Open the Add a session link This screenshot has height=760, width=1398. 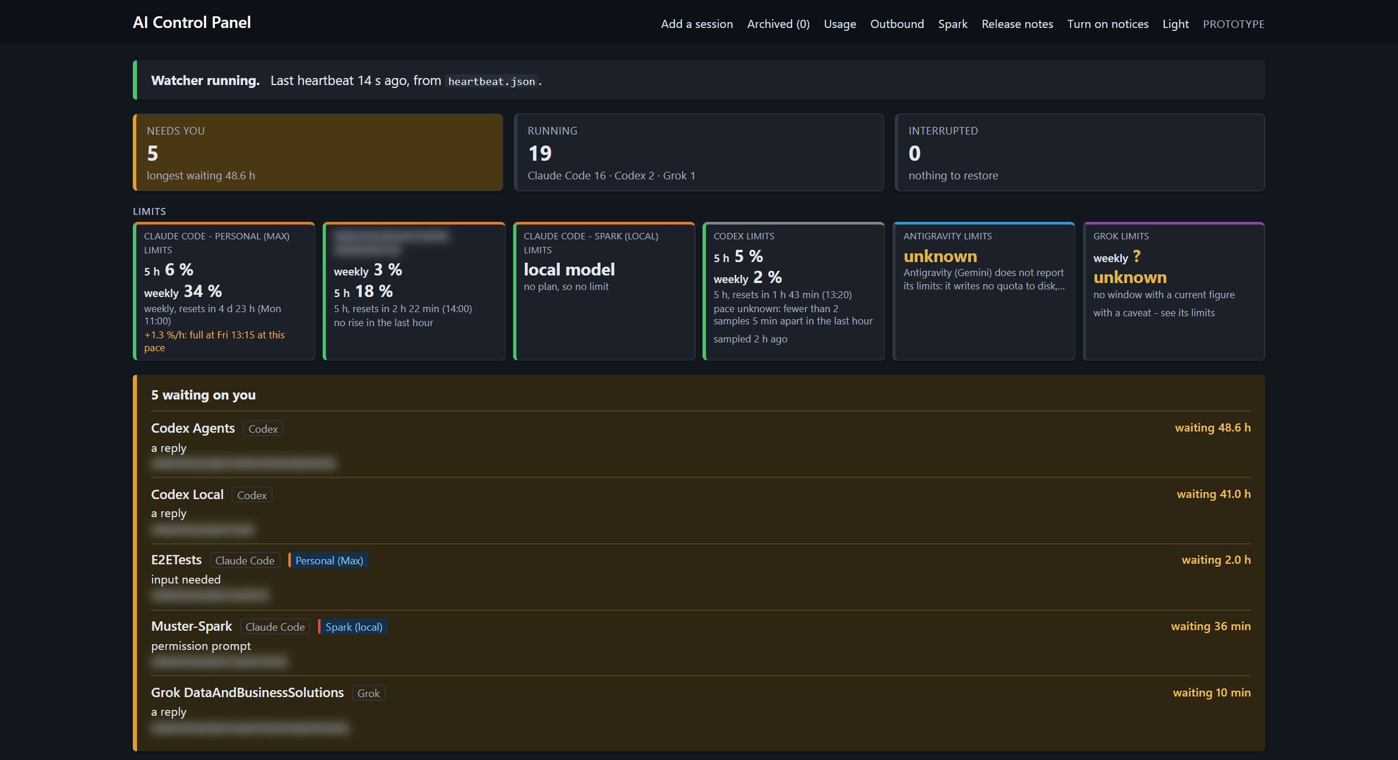[697, 24]
